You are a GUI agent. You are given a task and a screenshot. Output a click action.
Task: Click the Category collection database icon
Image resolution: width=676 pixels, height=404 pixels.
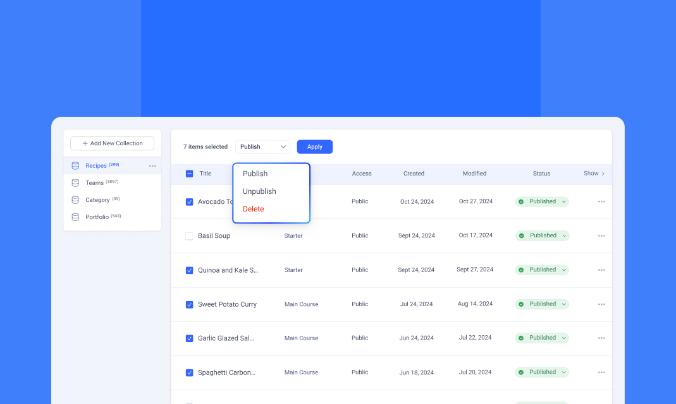pyautogui.click(x=75, y=199)
